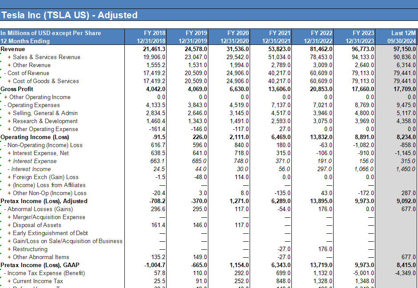The height and width of the screenshot is (288, 418).
Task: Click the 'FY 2021' column header
Action: (x=280, y=33)
